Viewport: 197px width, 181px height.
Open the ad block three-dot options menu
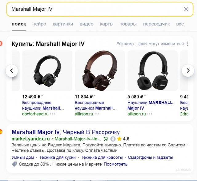[187, 44]
